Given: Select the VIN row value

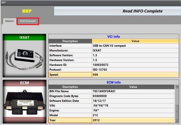Looking at the screenshot, I should 133,106.
